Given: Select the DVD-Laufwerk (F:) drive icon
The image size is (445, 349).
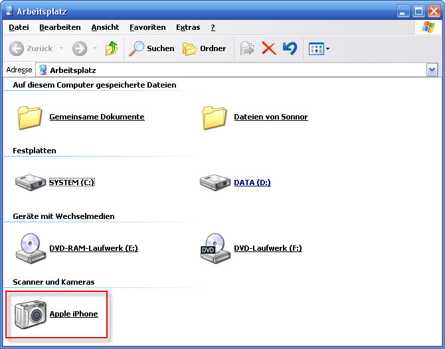Looking at the screenshot, I should 215,249.
